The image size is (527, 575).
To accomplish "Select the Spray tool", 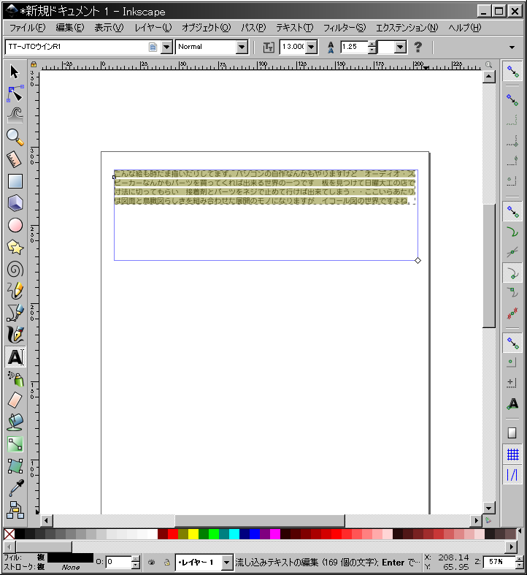I will pos(15,378).
